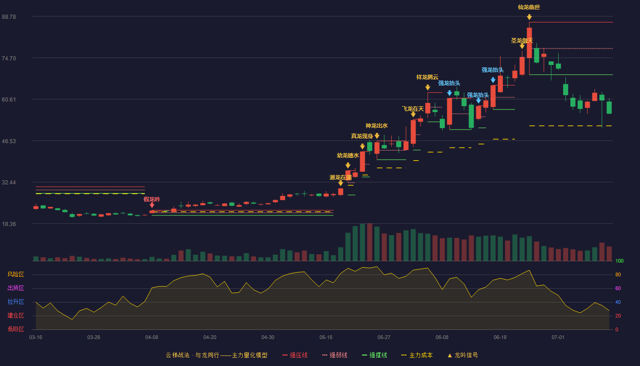Image resolution: width=640 pixels, height=366 pixels.
Task: Click the green 100 indicator scale value
Action: coord(619,261)
